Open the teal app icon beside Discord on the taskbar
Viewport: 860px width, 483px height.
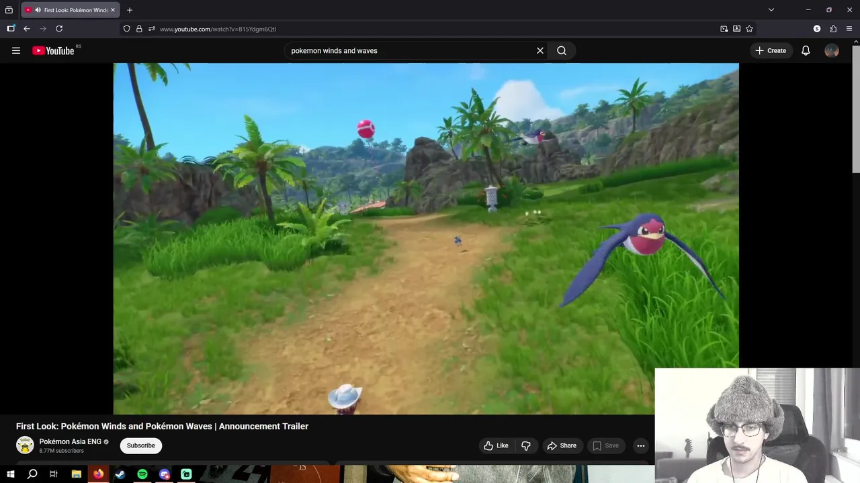(x=186, y=474)
